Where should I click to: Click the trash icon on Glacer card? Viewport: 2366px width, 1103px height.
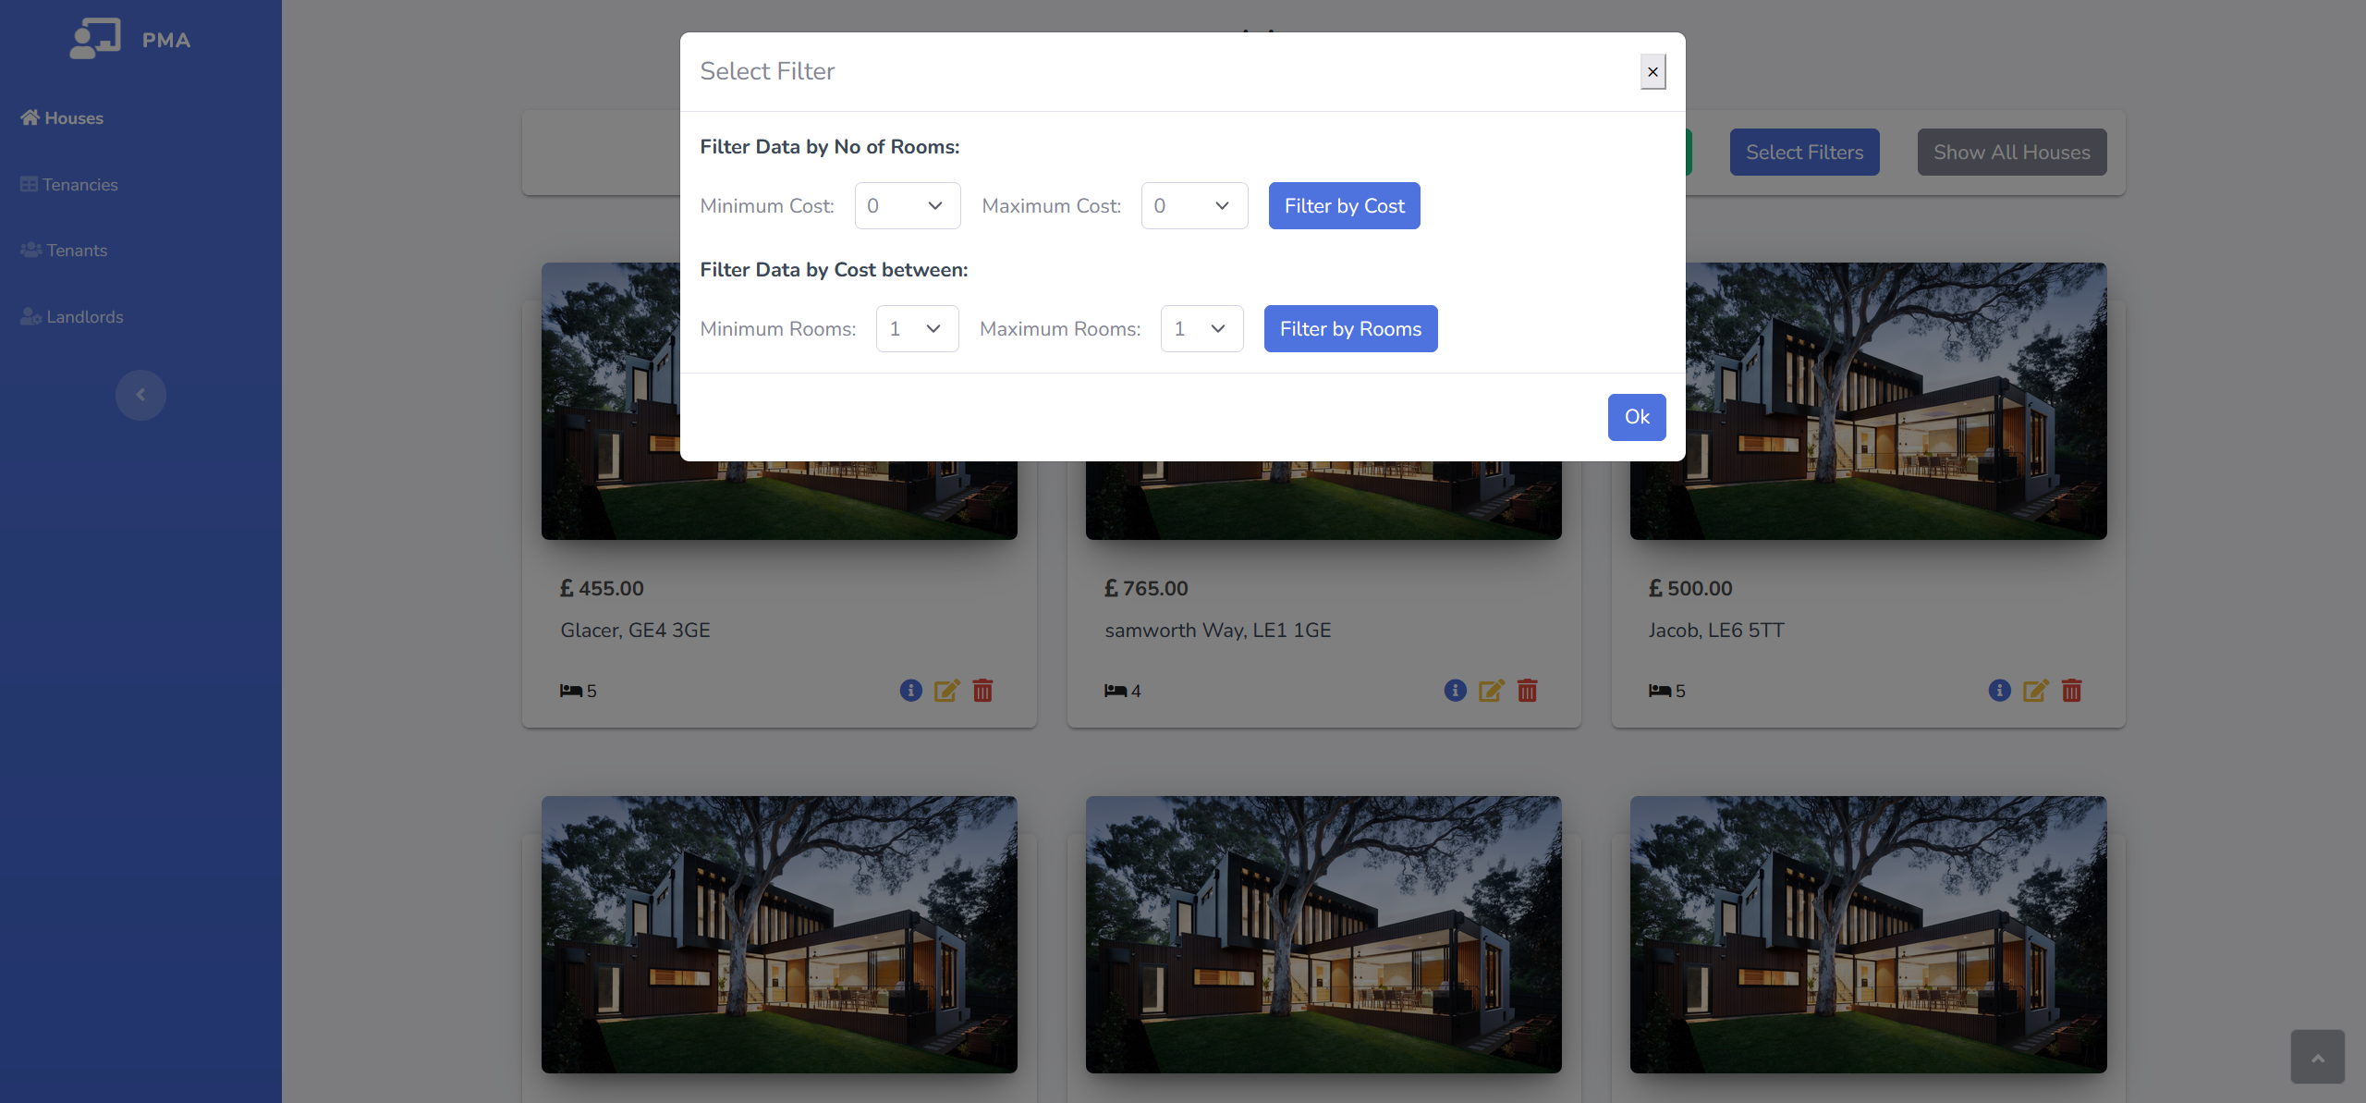coord(982,691)
